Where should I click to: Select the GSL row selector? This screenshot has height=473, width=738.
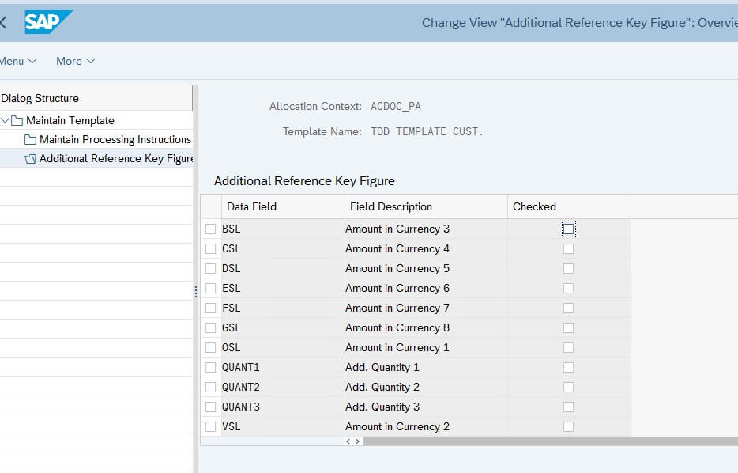(210, 328)
